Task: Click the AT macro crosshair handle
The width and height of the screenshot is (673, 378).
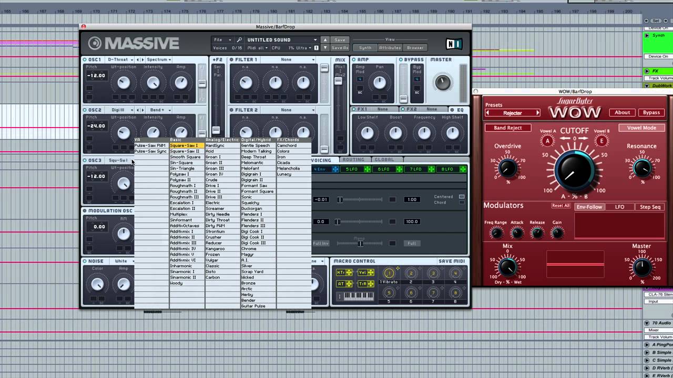Action: (349, 284)
